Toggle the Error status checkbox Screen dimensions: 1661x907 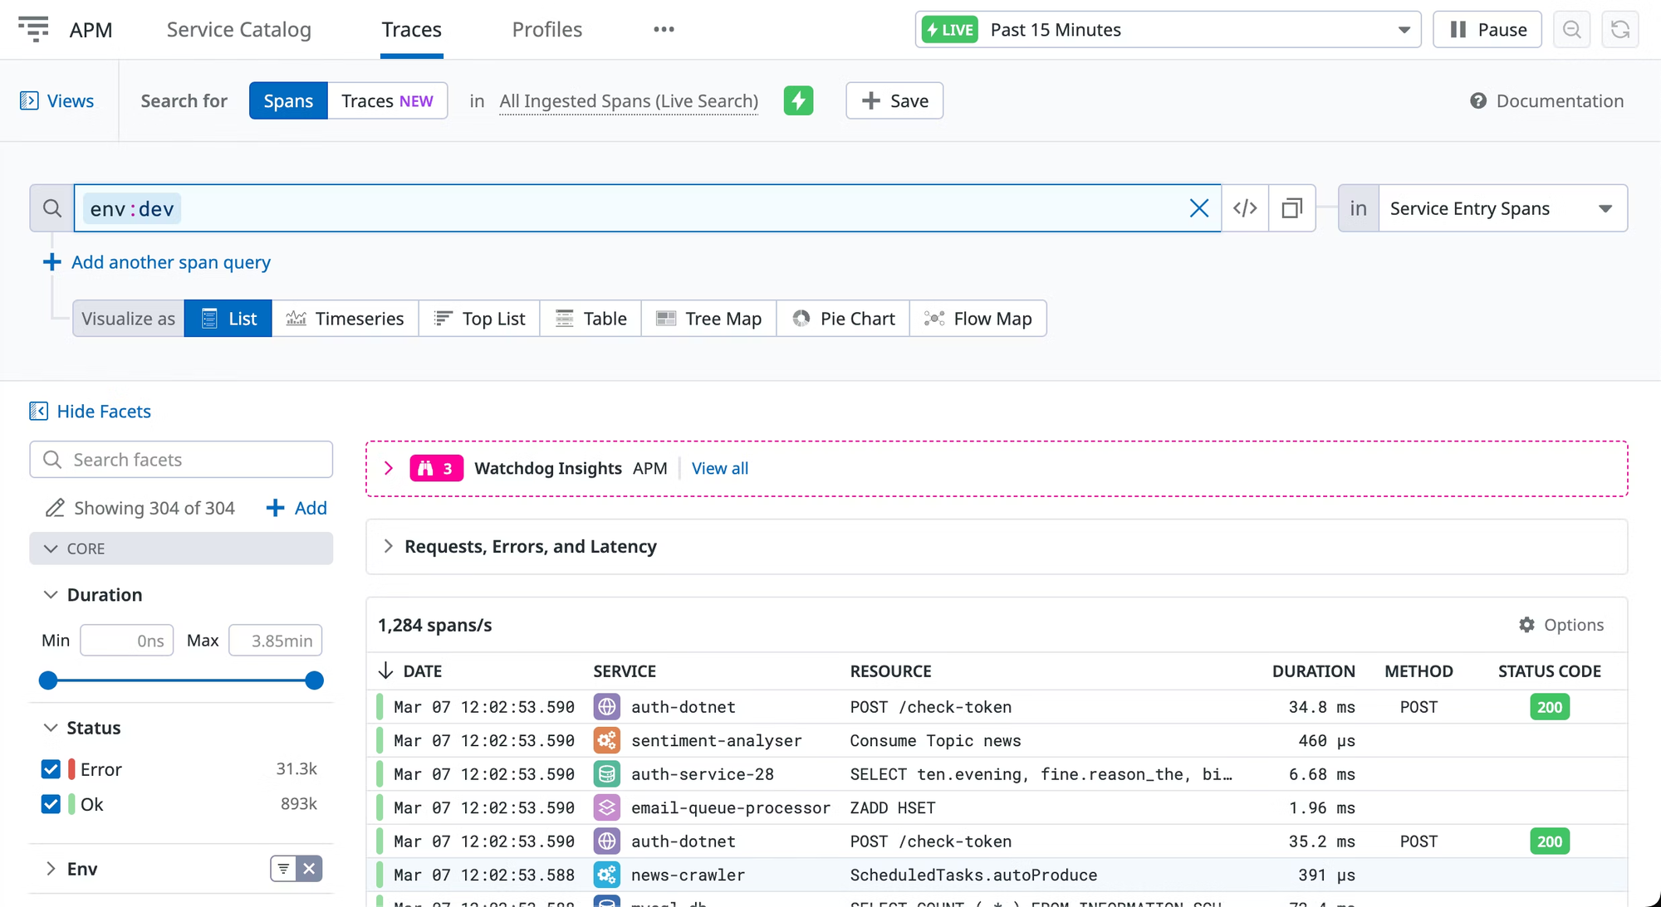52,769
